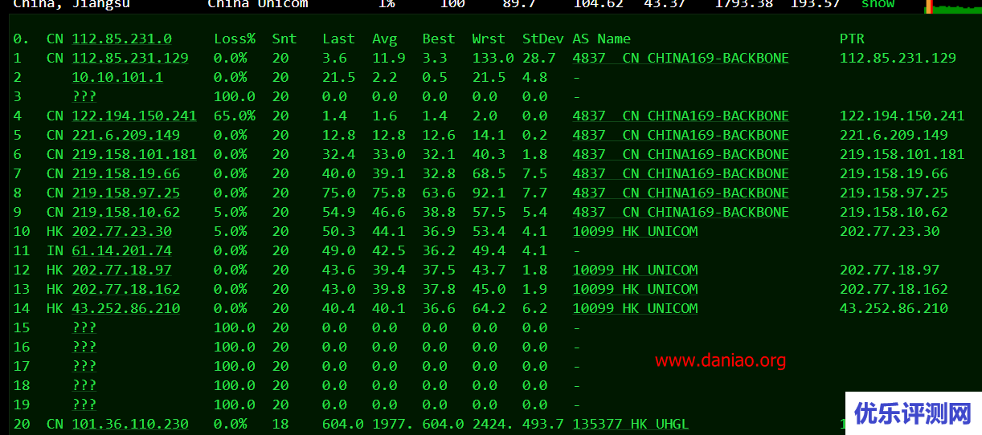
Task: Select the last value 54.9 in hop 9
Action: tap(339, 212)
